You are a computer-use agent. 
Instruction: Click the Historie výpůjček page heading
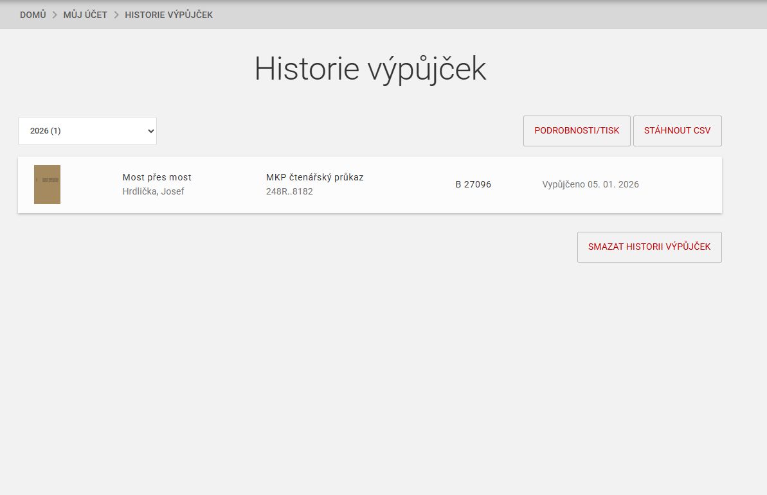(370, 69)
